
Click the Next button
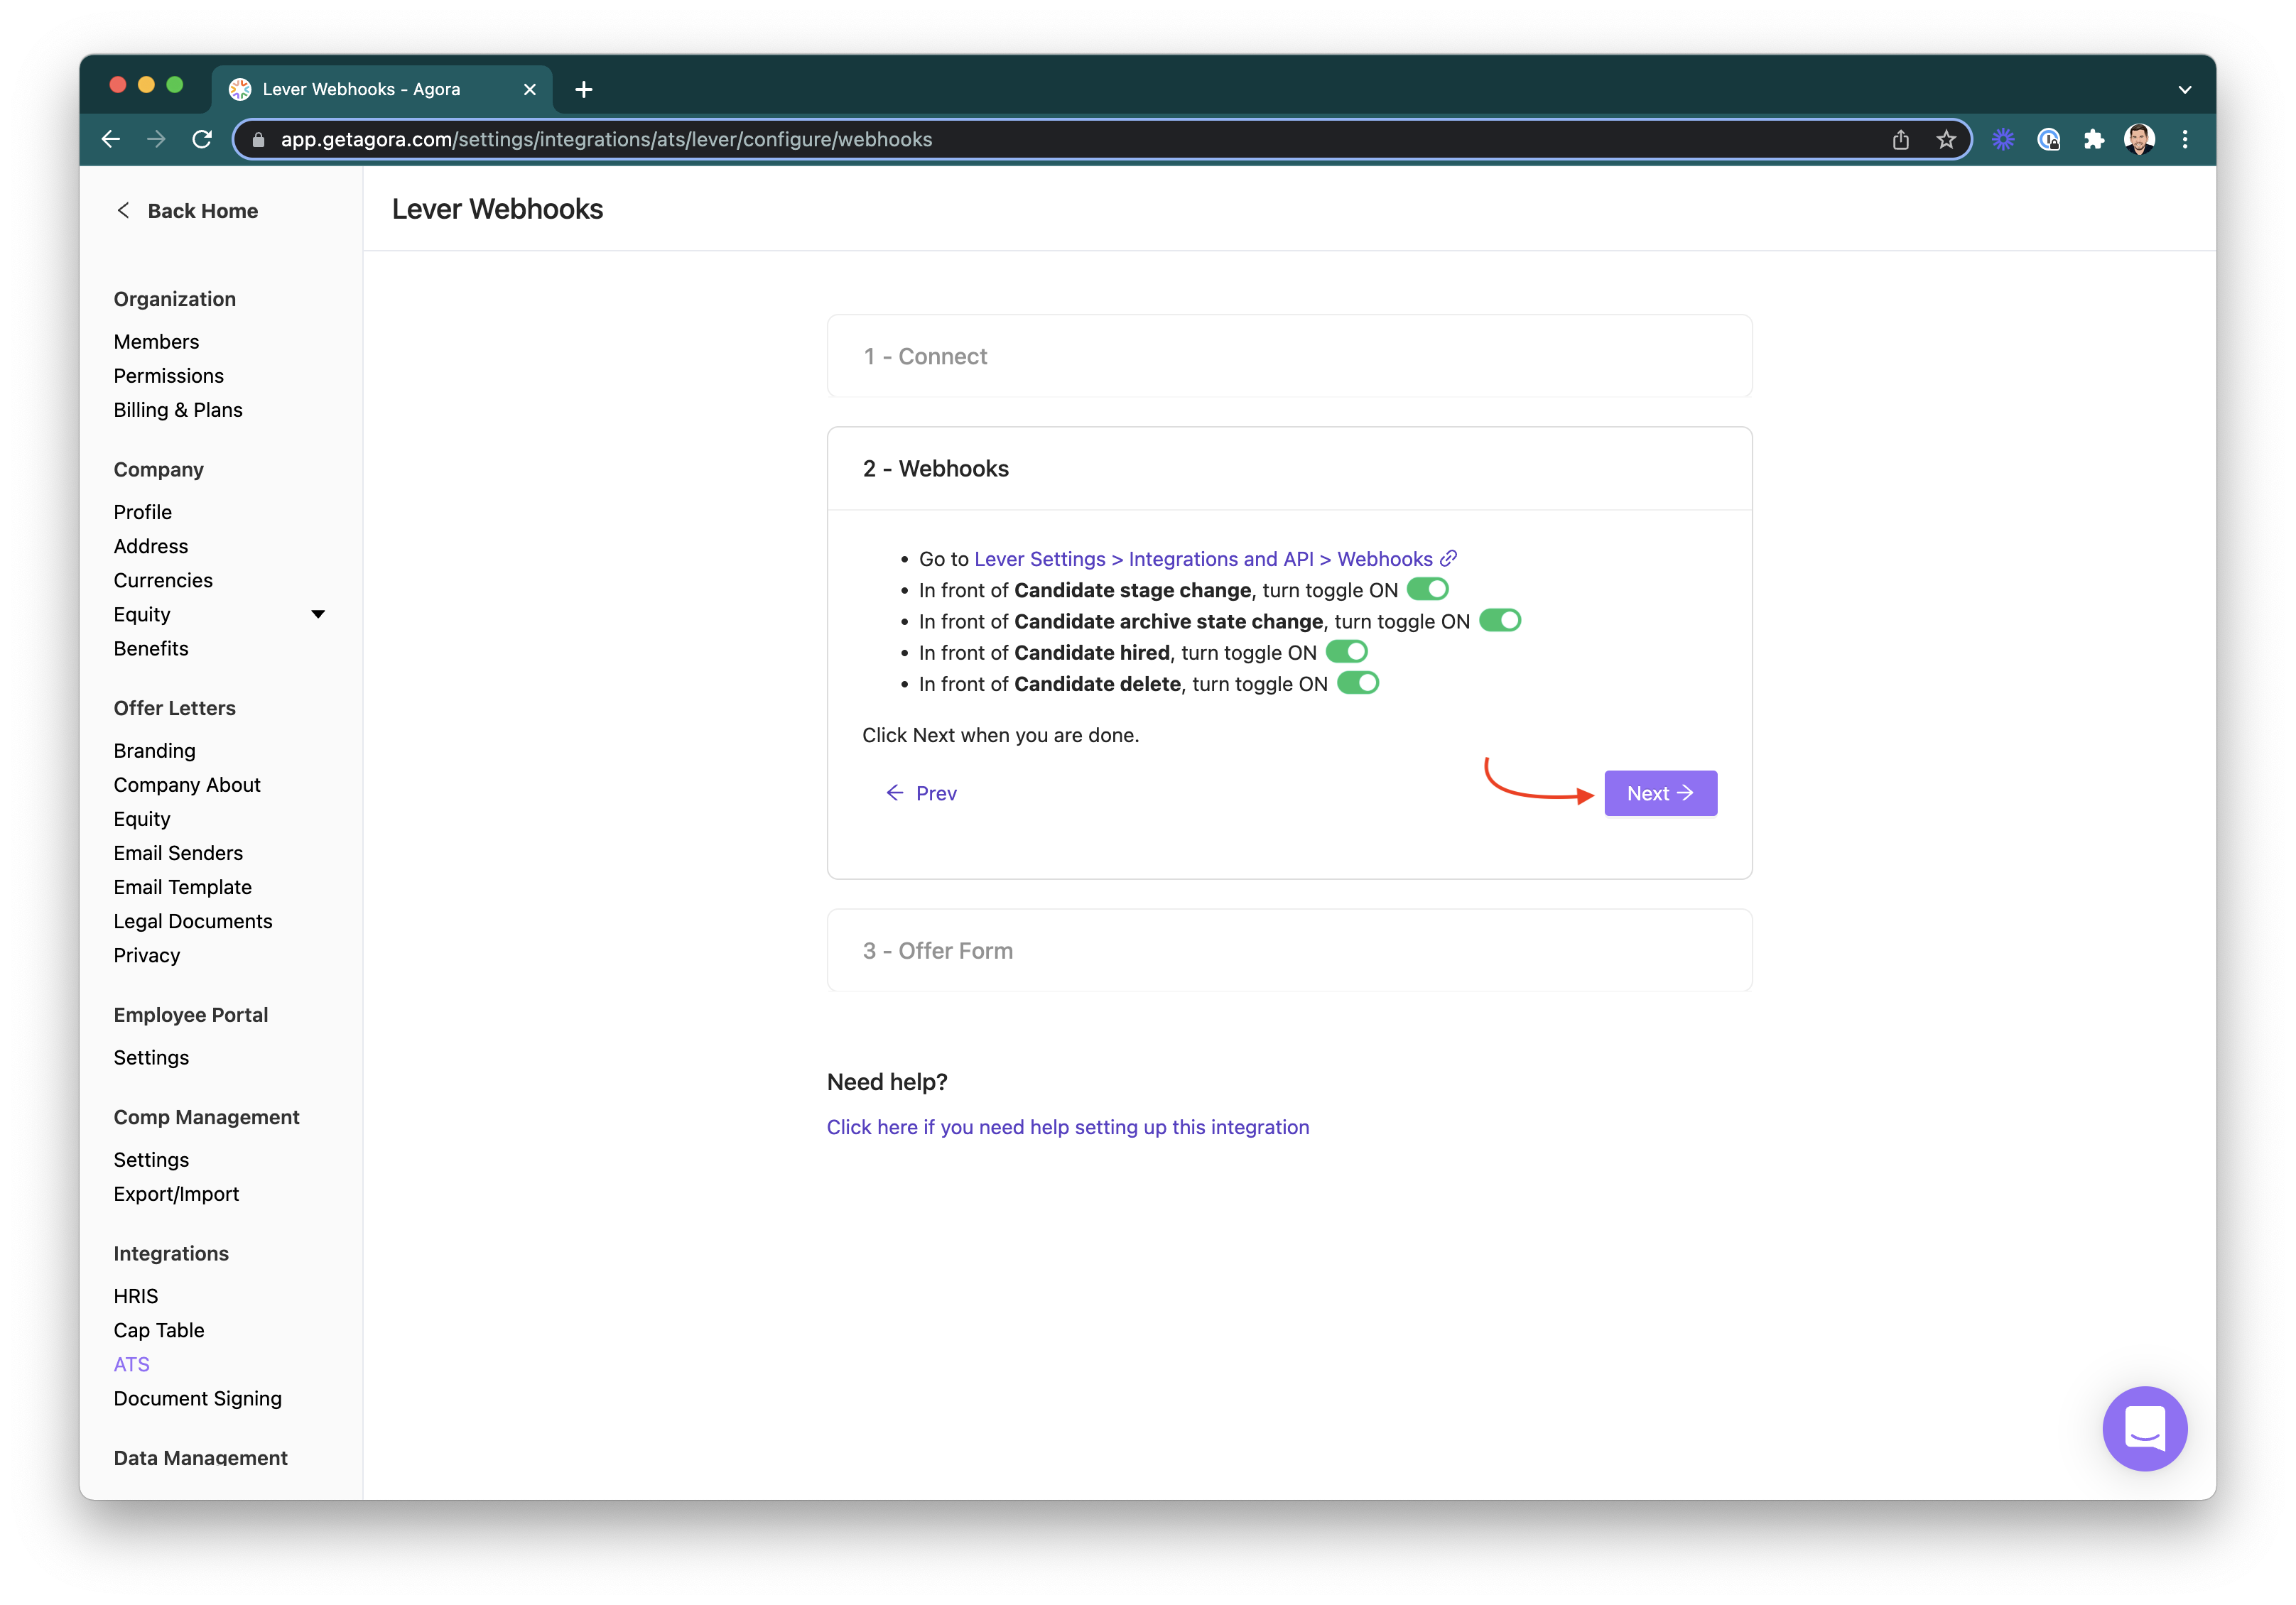click(x=1660, y=792)
